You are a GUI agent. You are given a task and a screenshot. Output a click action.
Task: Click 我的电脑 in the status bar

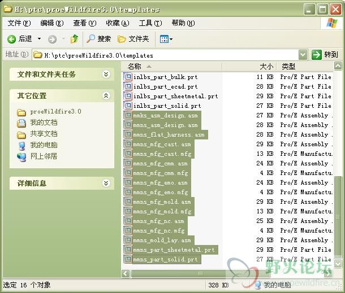273,285
